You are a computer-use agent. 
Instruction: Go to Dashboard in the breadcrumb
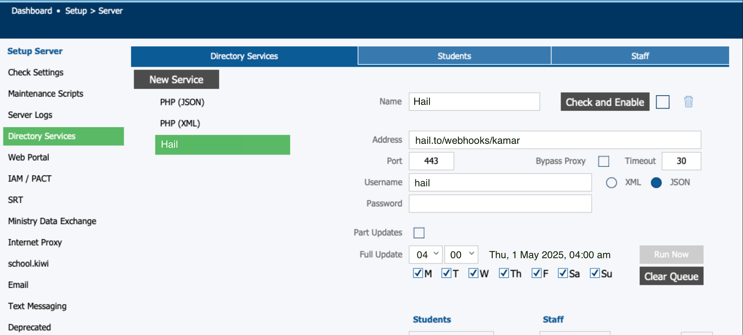point(32,11)
